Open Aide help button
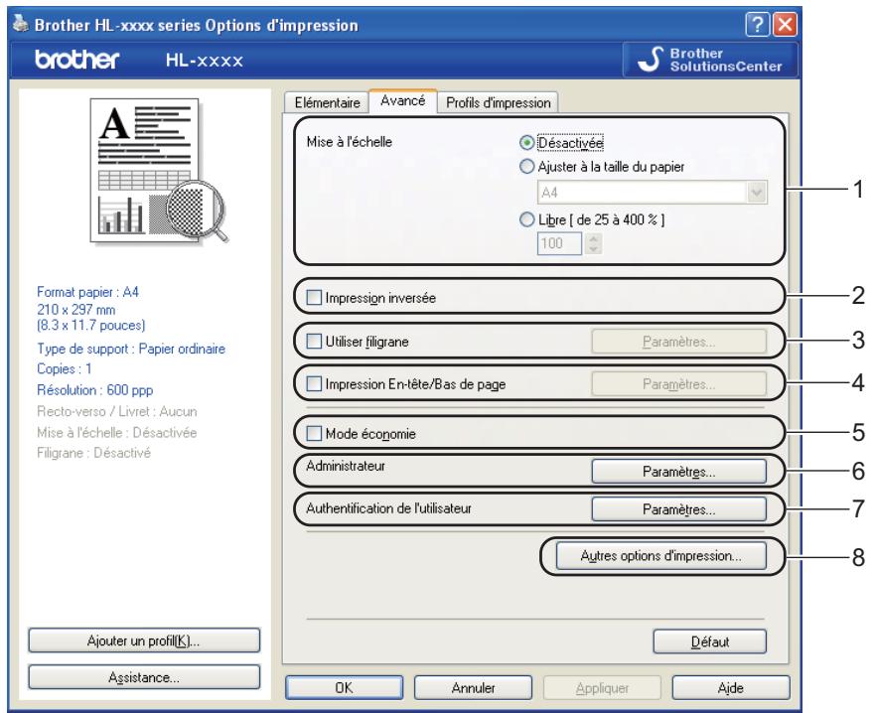This screenshot has height=713, width=875. click(x=731, y=687)
